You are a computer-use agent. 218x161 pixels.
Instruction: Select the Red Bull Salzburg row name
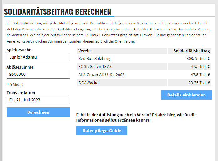[x=94, y=58]
